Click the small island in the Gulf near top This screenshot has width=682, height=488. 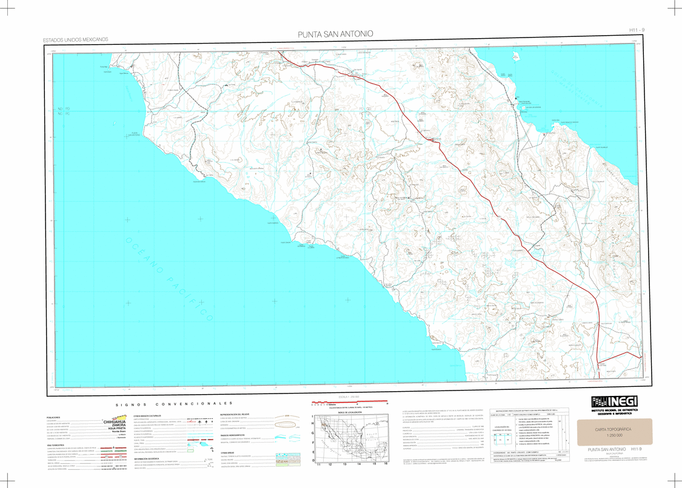pos(516,56)
